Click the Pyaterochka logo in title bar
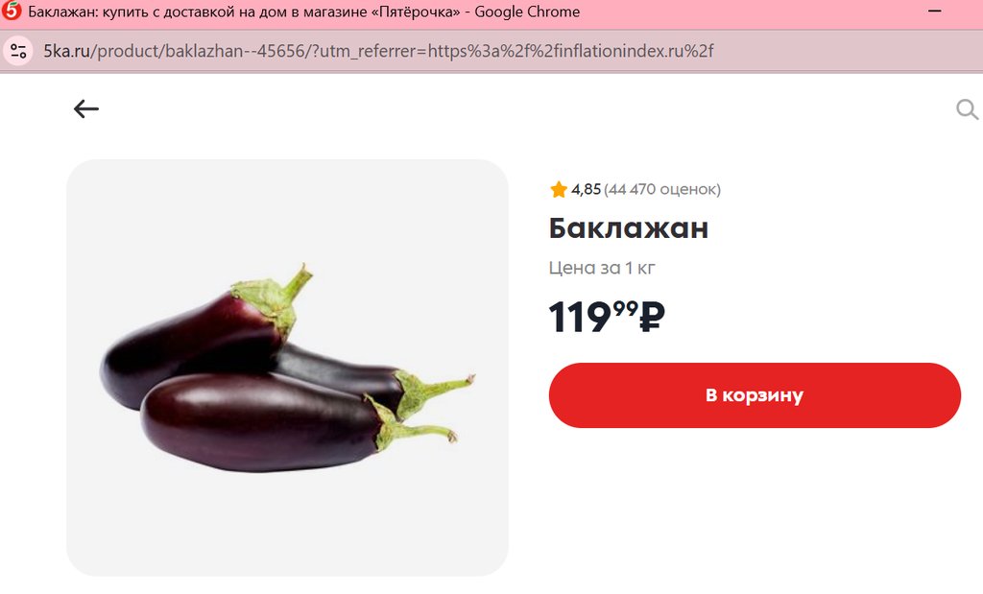The height and width of the screenshot is (594, 983). [x=12, y=12]
